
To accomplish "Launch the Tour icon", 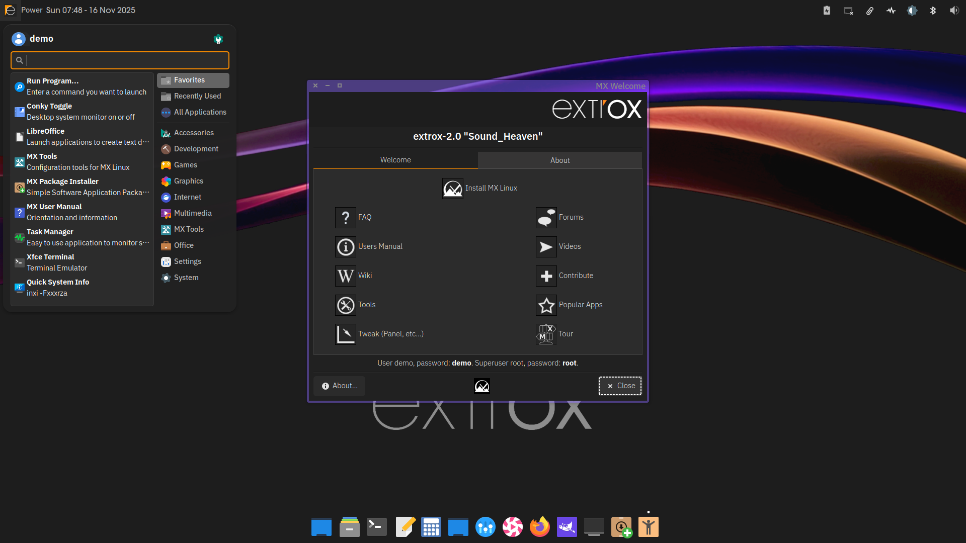I will click(x=546, y=334).
